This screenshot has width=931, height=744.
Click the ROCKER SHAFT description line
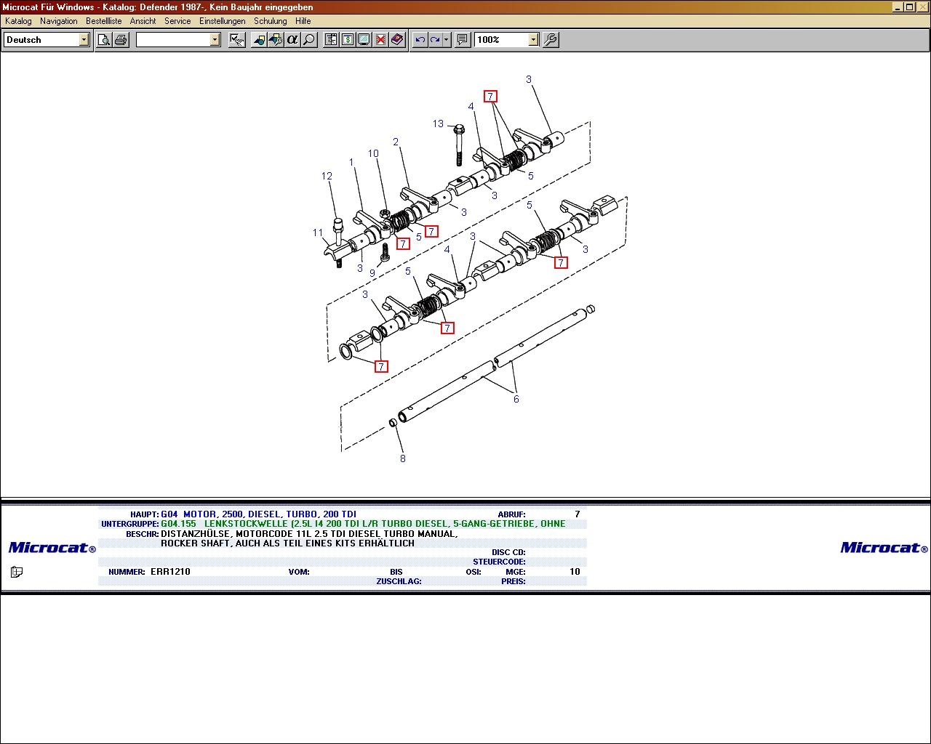[x=287, y=543]
